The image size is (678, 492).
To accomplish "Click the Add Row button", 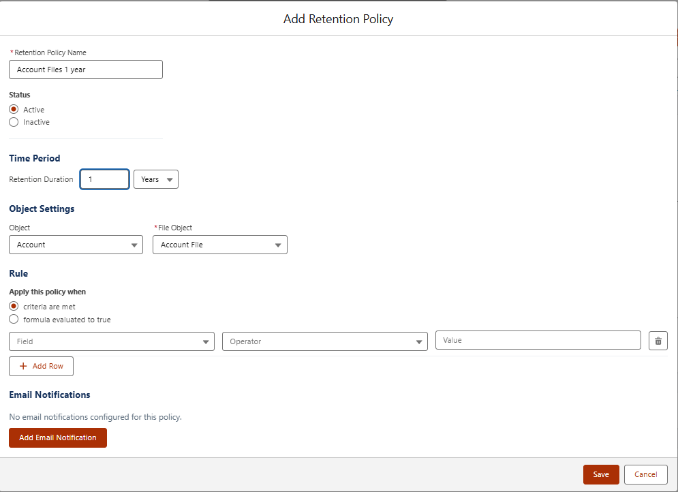I will 41,366.
